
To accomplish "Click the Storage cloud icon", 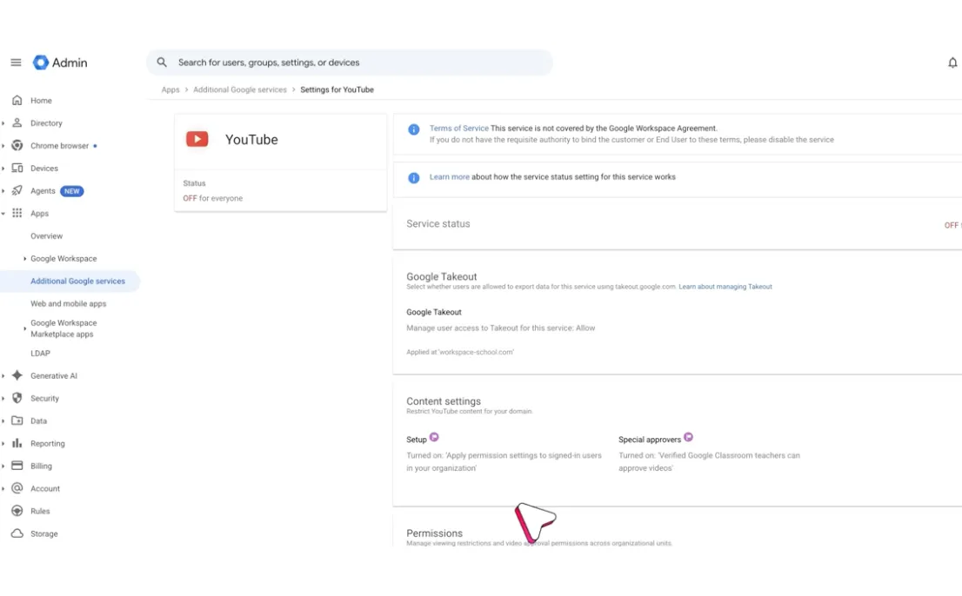I will pos(17,533).
